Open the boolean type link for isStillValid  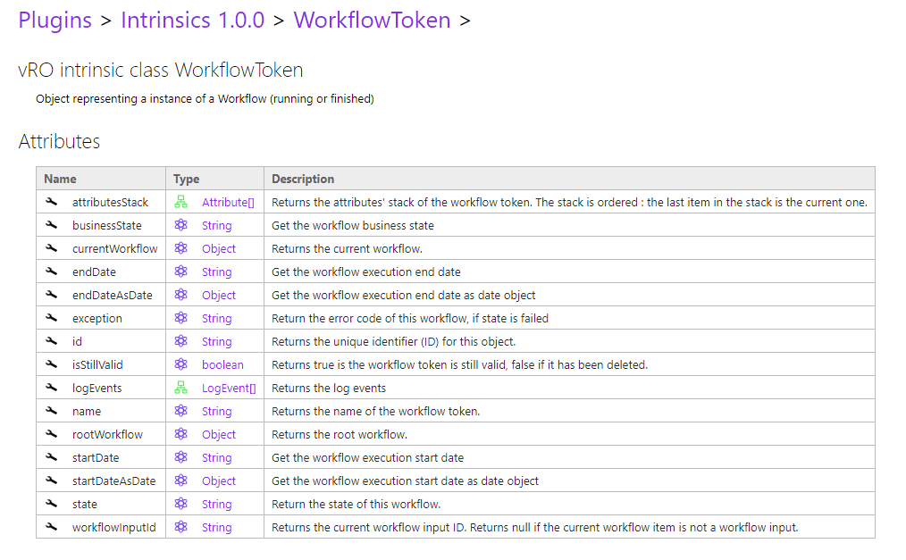click(x=223, y=365)
